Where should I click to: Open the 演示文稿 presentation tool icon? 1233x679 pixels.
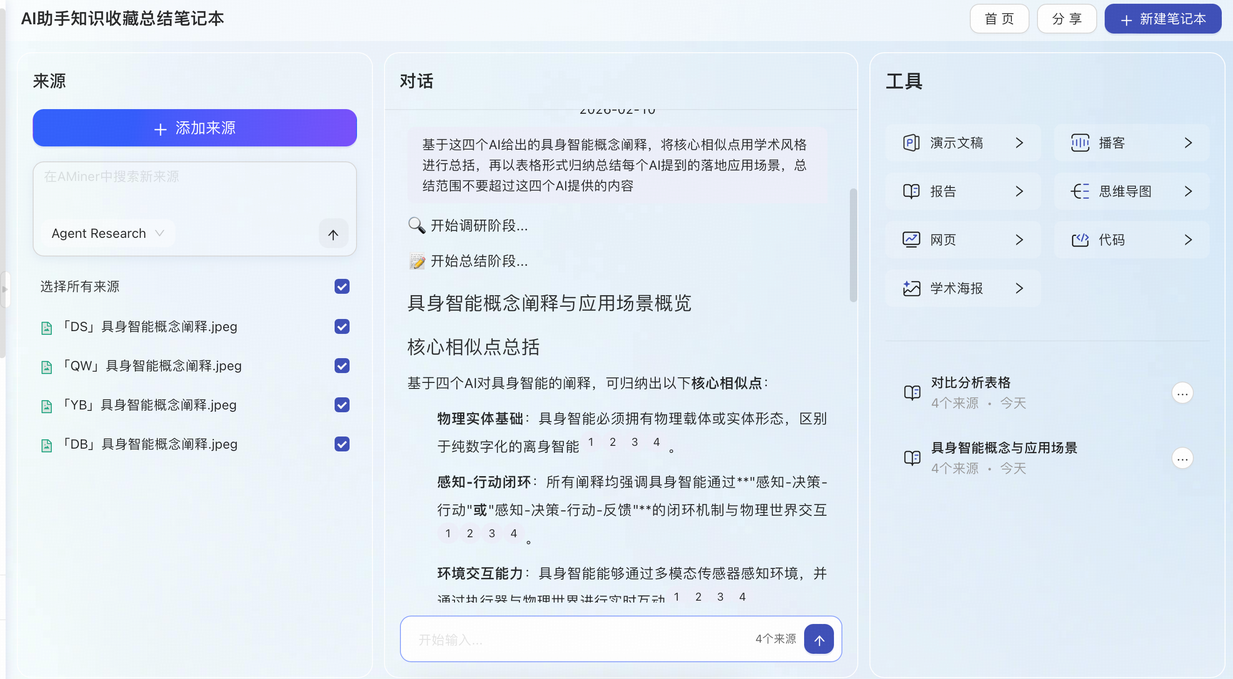(911, 143)
